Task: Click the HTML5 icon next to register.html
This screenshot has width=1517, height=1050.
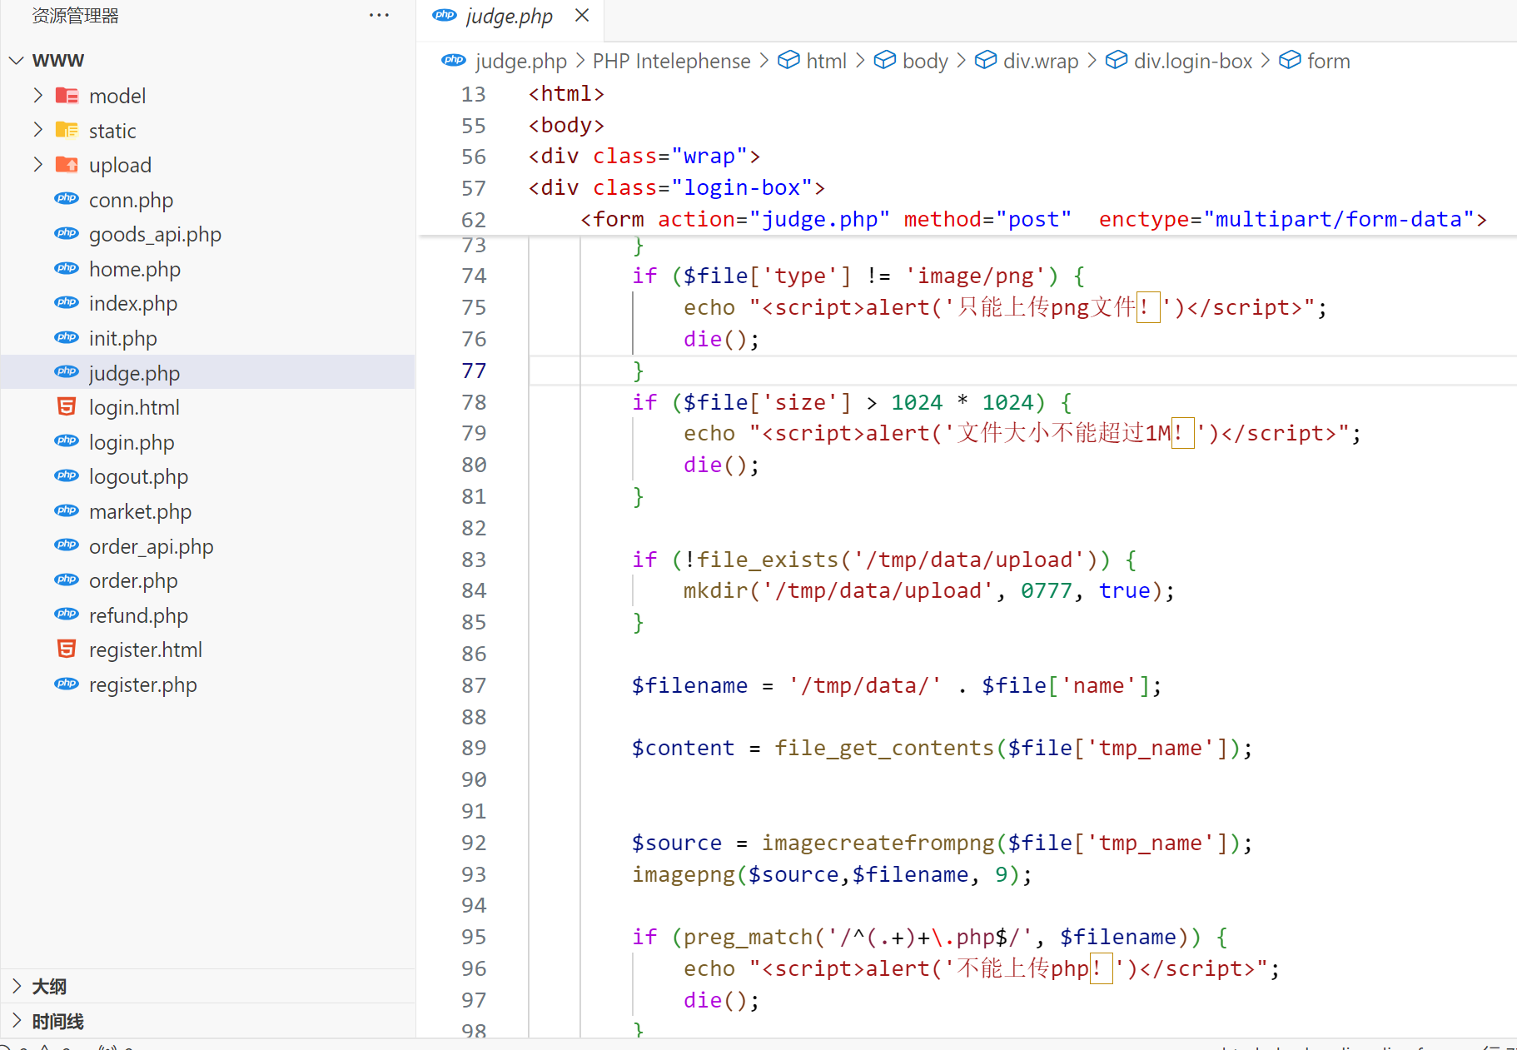Action: [x=67, y=649]
